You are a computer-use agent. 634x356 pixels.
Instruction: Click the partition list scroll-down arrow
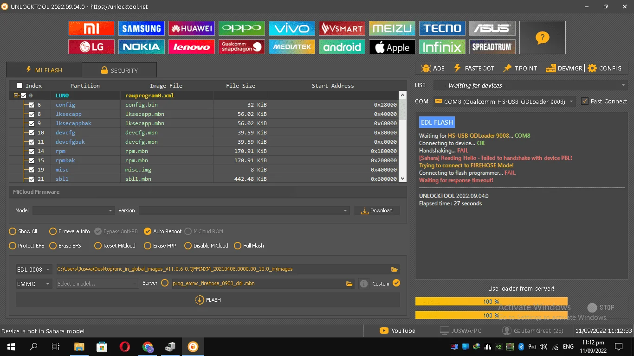tap(402, 178)
